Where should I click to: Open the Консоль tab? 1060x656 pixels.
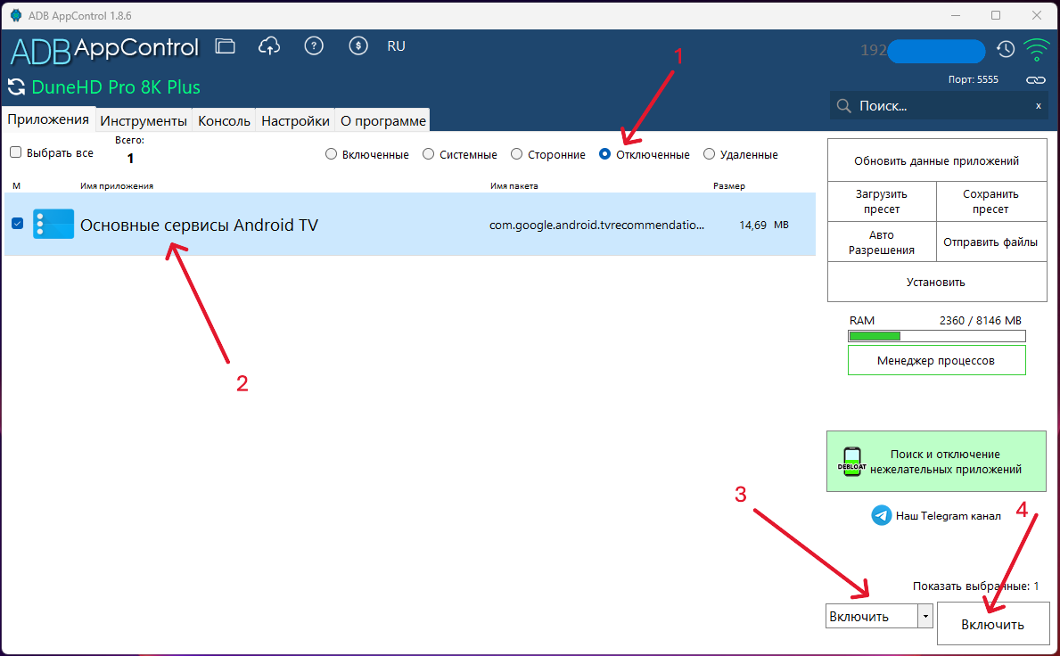[x=224, y=121]
